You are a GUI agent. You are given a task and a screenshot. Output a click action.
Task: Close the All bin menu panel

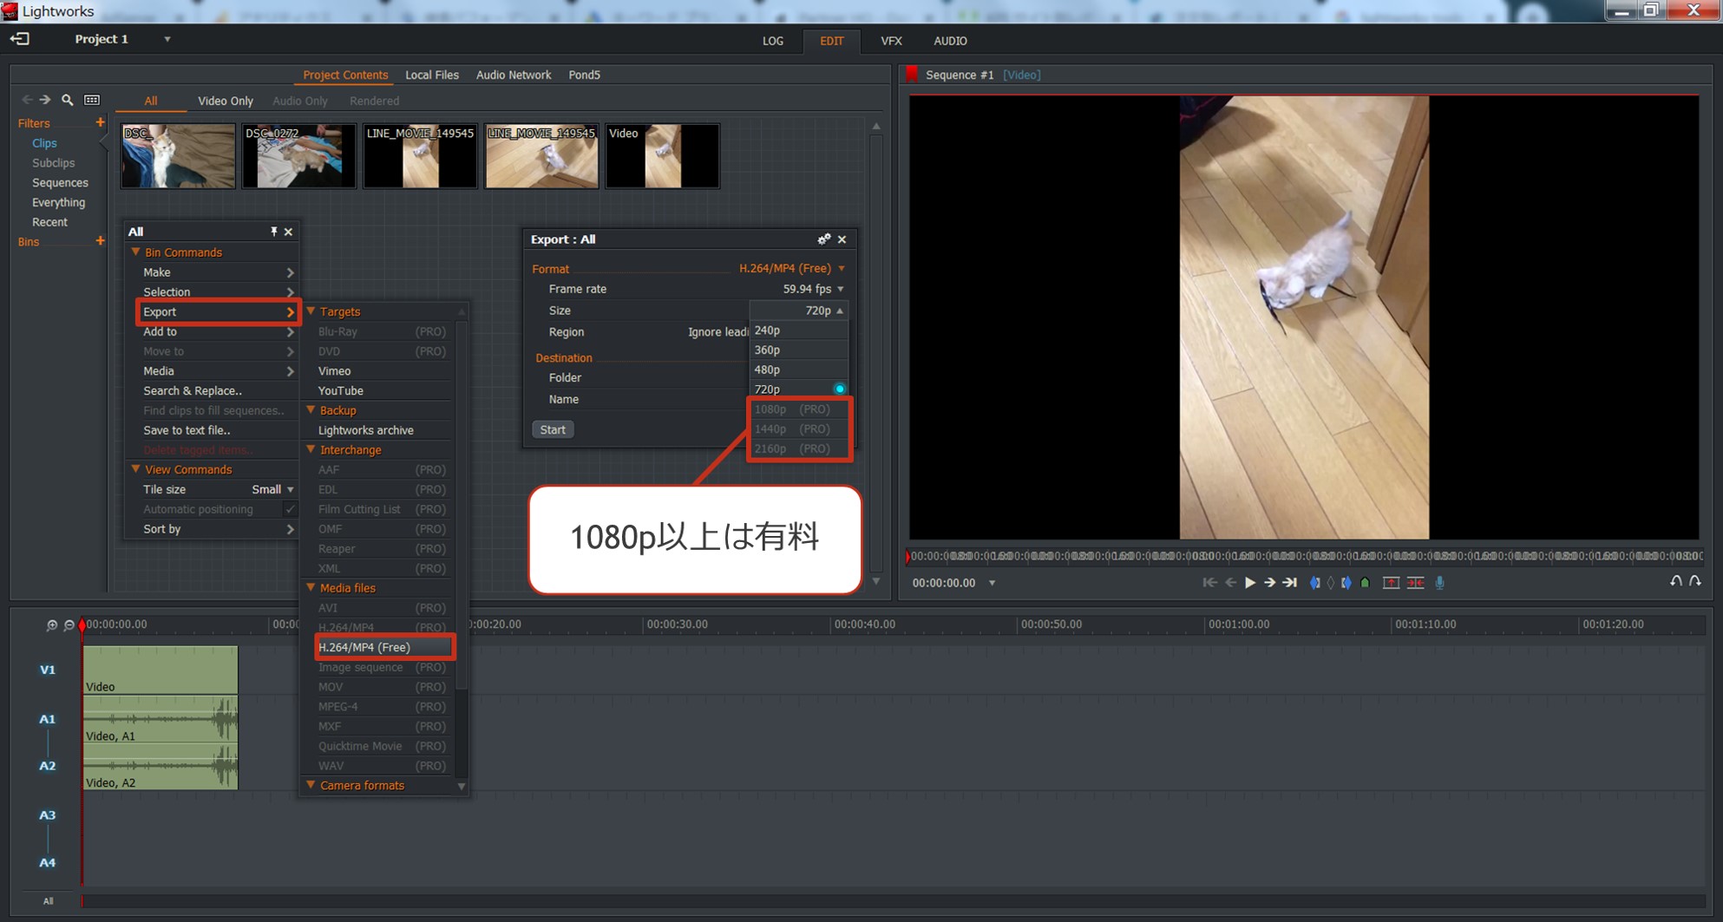(288, 232)
